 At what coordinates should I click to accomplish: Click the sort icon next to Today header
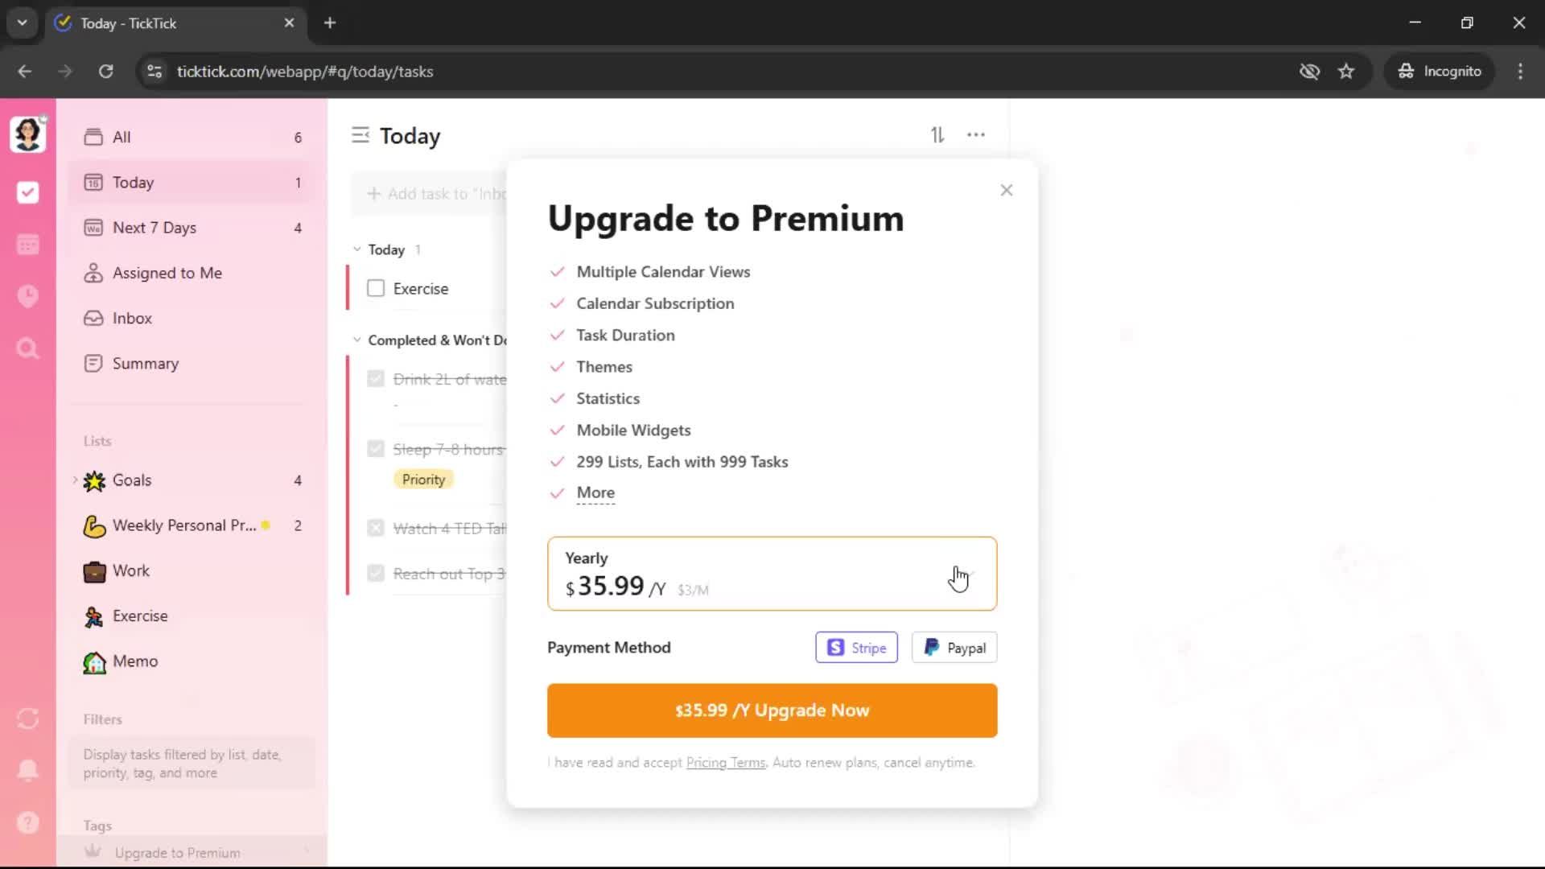coord(937,135)
